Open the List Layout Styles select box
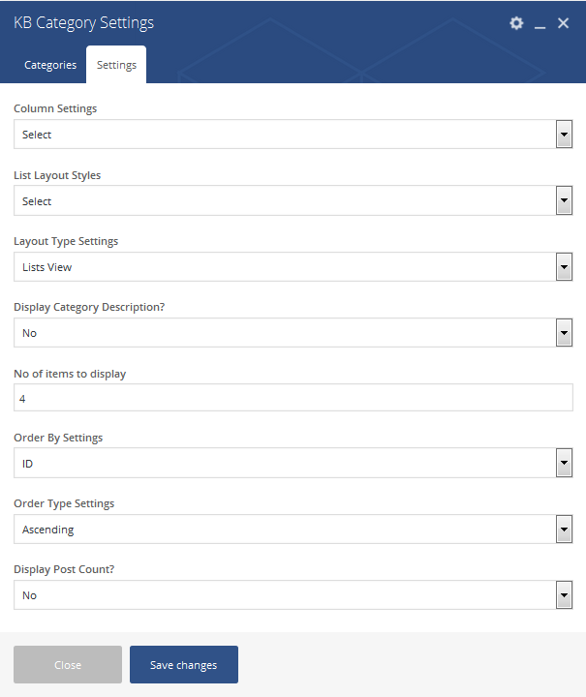 point(293,201)
